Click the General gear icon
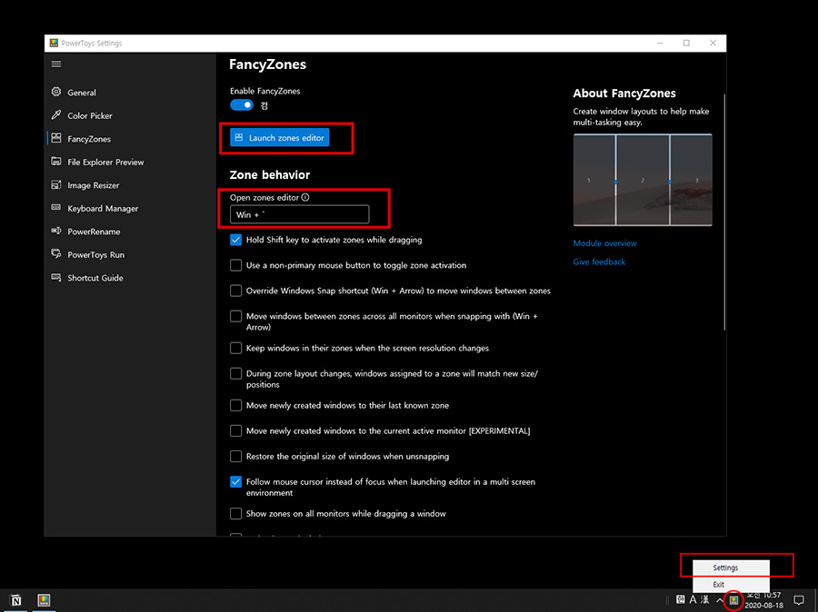This screenshot has width=818, height=612. (x=56, y=93)
